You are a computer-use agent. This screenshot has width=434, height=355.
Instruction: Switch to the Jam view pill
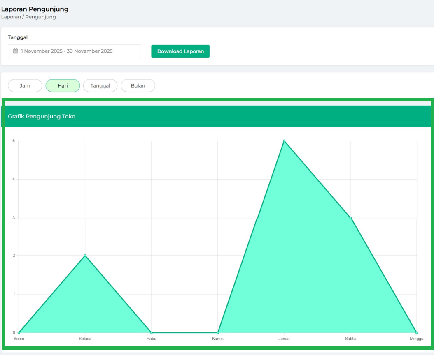pyautogui.click(x=25, y=86)
